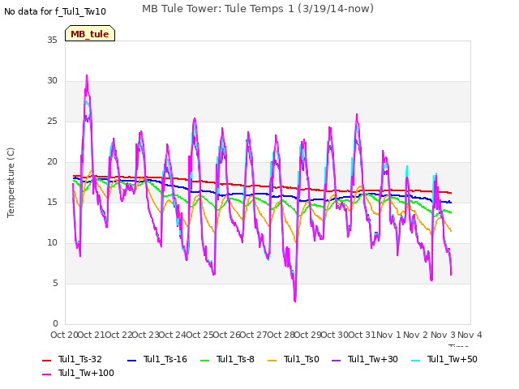Click the MB_tule label badge
Screen dimensions: 519x389
point(90,33)
